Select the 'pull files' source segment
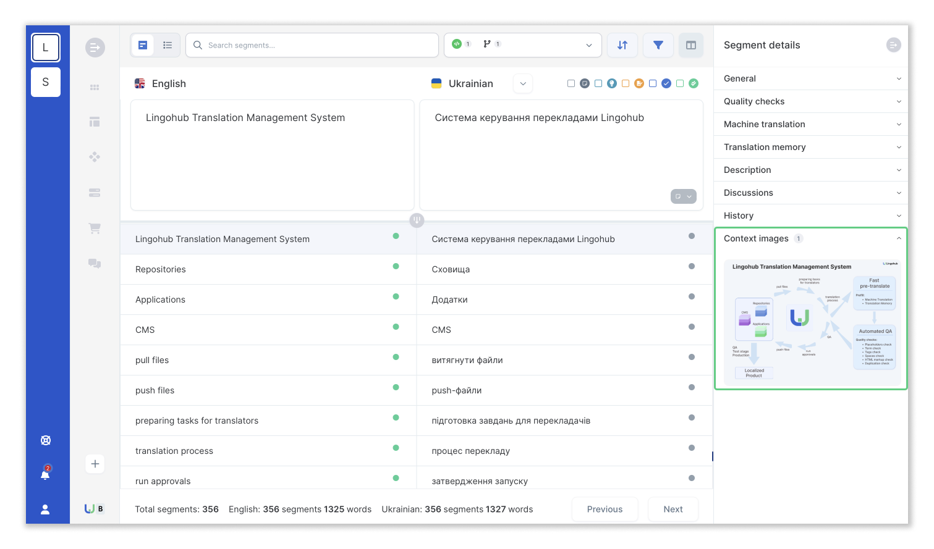The image size is (934, 549). point(268,360)
